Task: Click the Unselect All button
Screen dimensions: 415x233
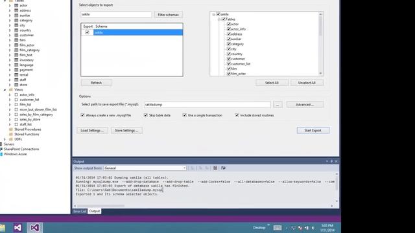Action: tap(307, 83)
